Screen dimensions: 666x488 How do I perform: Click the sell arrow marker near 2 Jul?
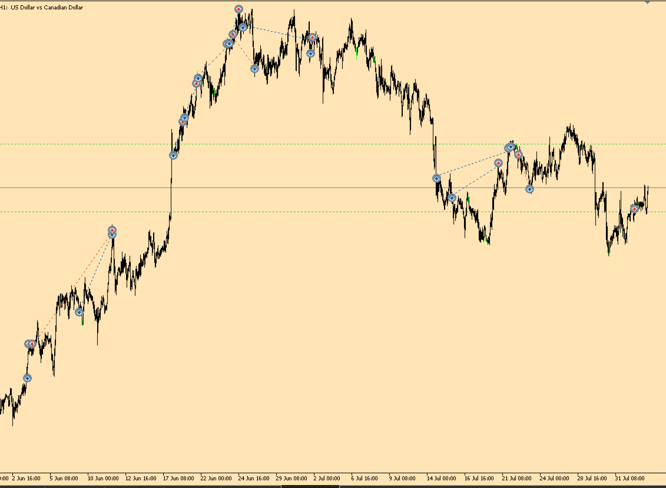pyautogui.click(x=313, y=37)
